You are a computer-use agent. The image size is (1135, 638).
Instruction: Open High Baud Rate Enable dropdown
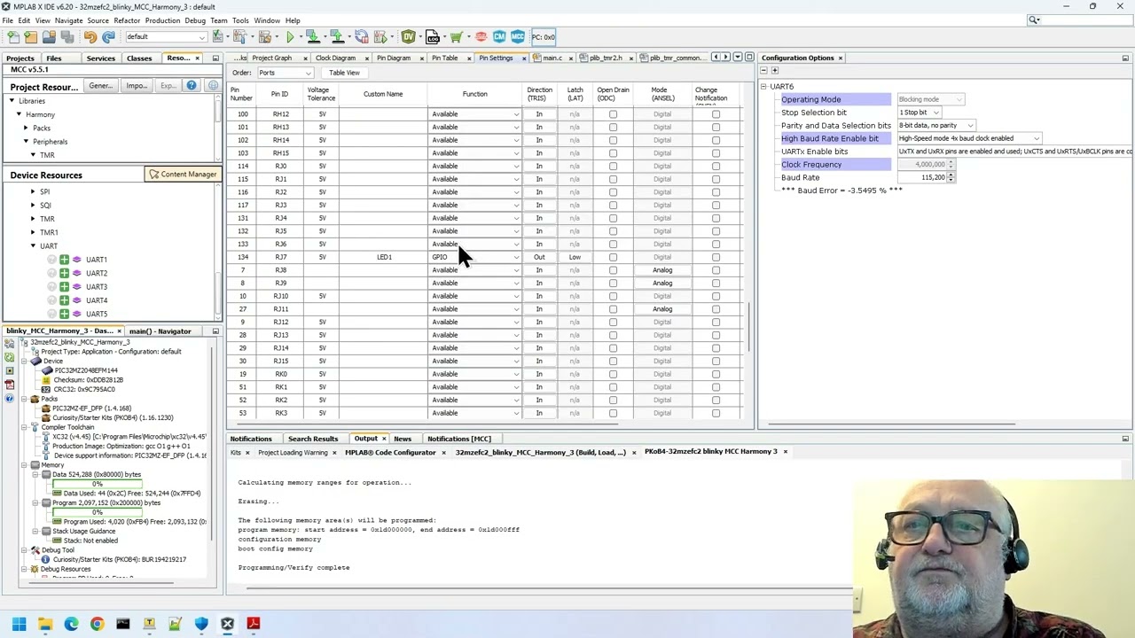[x=969, y=138]
